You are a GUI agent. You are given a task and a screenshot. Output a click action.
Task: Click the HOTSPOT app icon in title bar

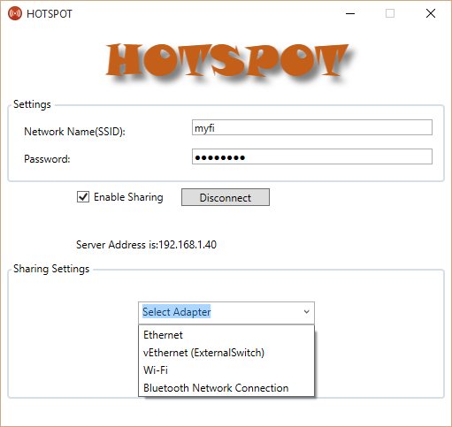[x=15, y=13]
